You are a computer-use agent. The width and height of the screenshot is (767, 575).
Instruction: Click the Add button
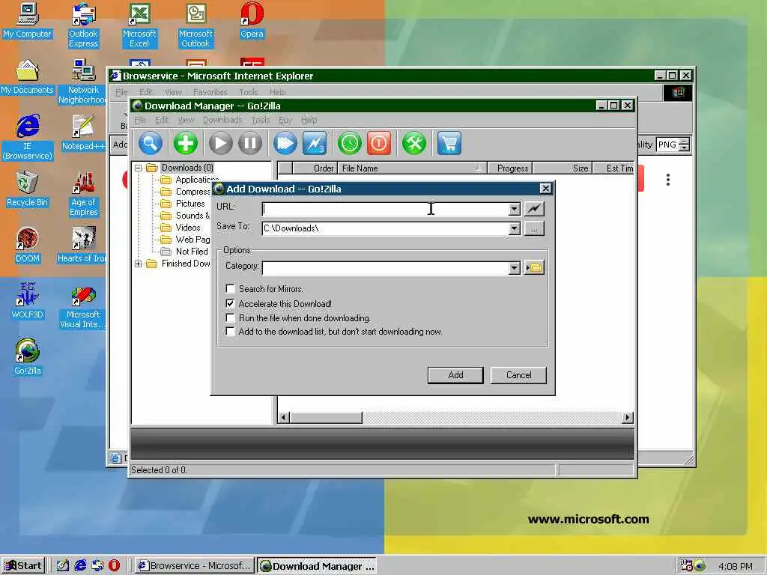point(455,375)
